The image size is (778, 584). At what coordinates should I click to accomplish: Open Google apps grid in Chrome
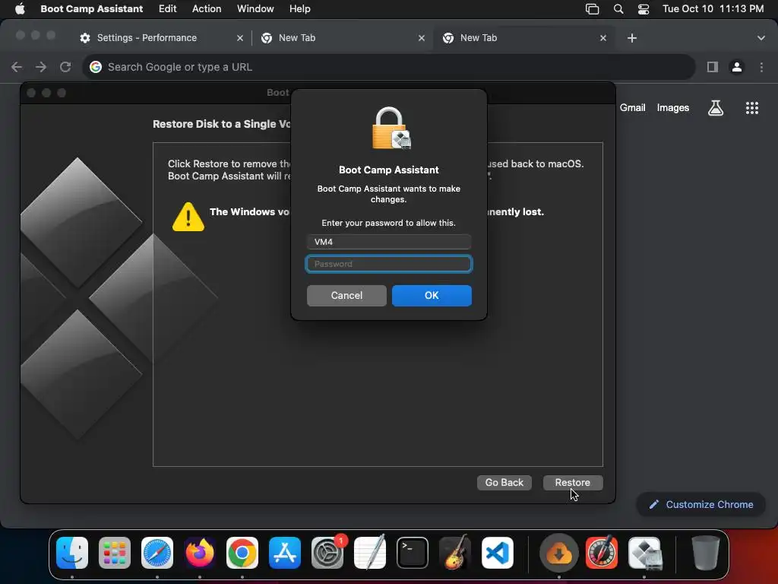(x=752, y=108)
